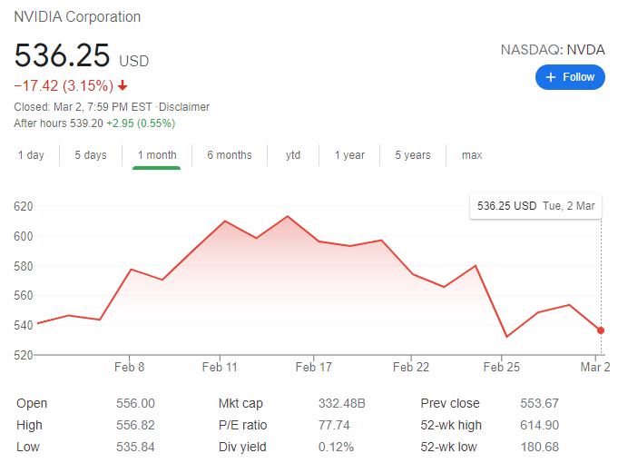This screenshot has width=618, height=473.
Task: Click the P/E ratio label
Action: (x=242, y=425)
